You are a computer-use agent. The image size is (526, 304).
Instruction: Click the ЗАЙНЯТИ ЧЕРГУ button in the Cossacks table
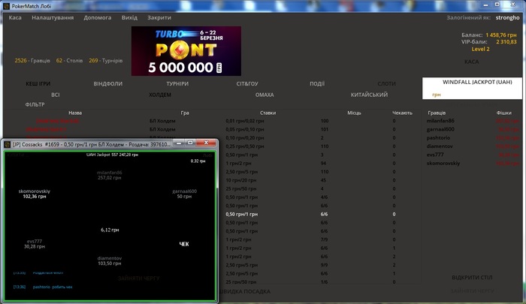coord(138,278)
